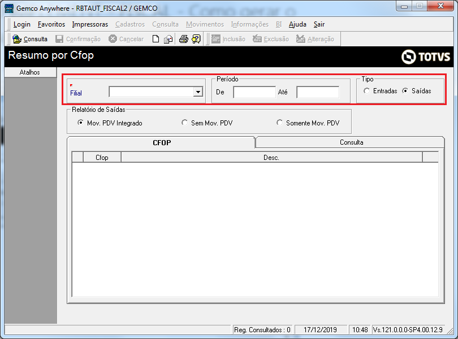Switch to the CFOP tab
458x339 pixels.
162,143
